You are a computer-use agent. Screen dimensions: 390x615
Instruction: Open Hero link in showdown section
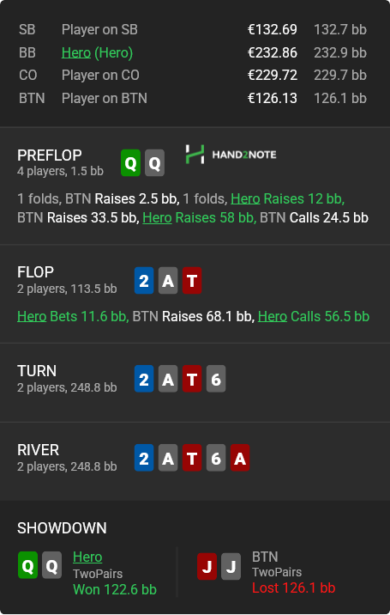[87, 557]
